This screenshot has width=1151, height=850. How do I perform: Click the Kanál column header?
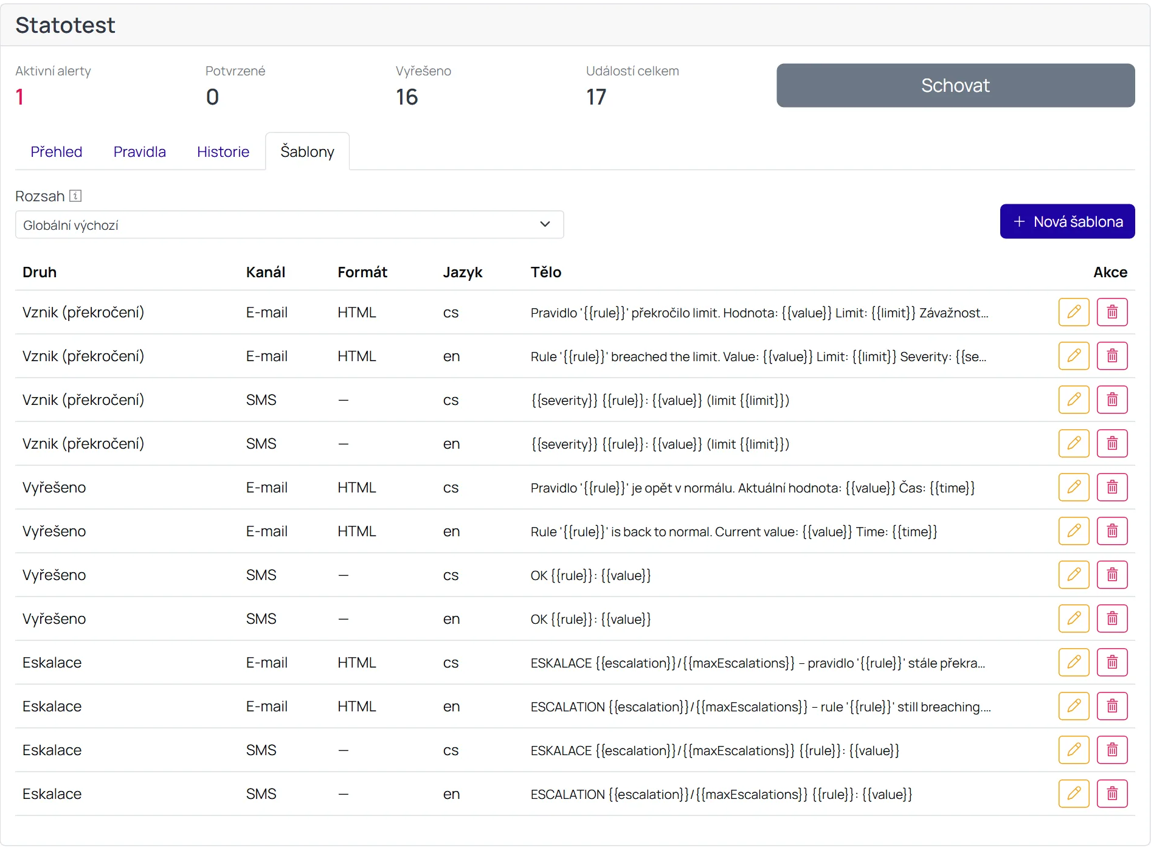point(266,272)
